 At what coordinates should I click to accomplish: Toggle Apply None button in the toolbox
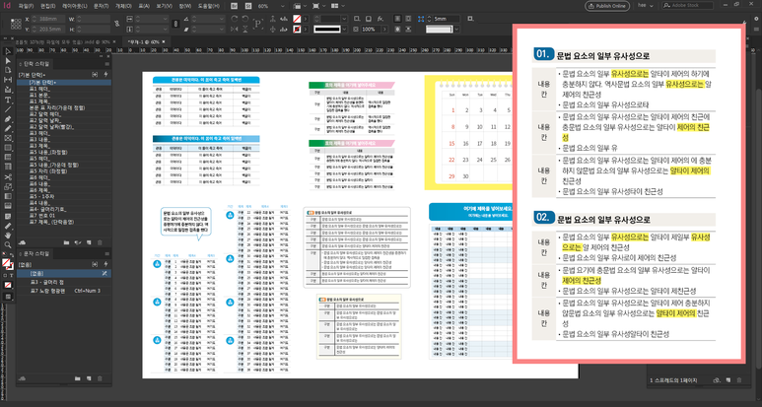8,285
